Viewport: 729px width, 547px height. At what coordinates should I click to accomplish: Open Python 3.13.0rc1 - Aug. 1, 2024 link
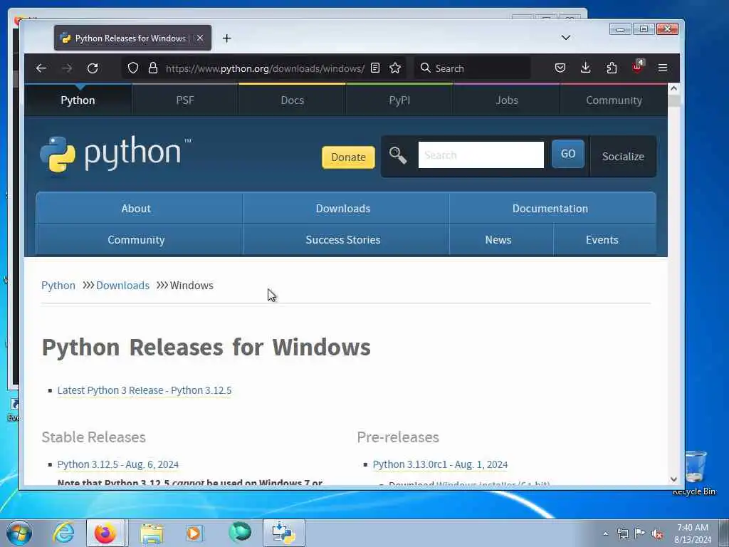(440, 464)
